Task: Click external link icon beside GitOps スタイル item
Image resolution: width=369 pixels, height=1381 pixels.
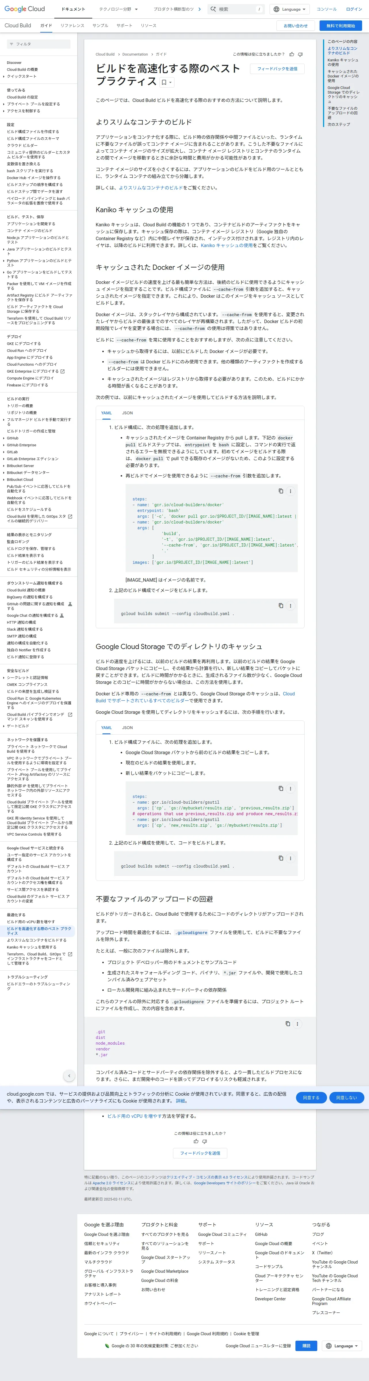Action: [x=70, y=516]
